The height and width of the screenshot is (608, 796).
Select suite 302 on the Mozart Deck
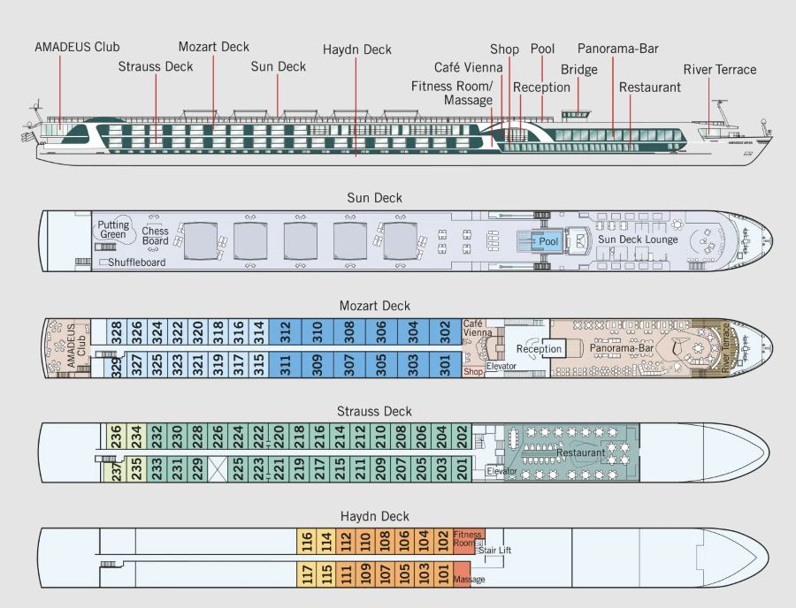coord(445,332)
